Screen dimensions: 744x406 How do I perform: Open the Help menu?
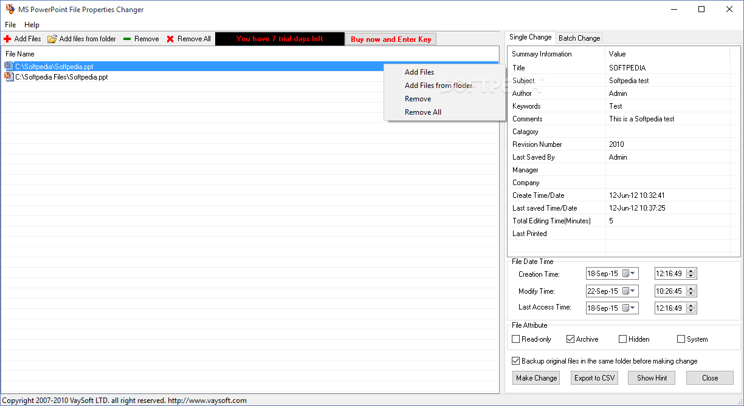coord(32,25)
